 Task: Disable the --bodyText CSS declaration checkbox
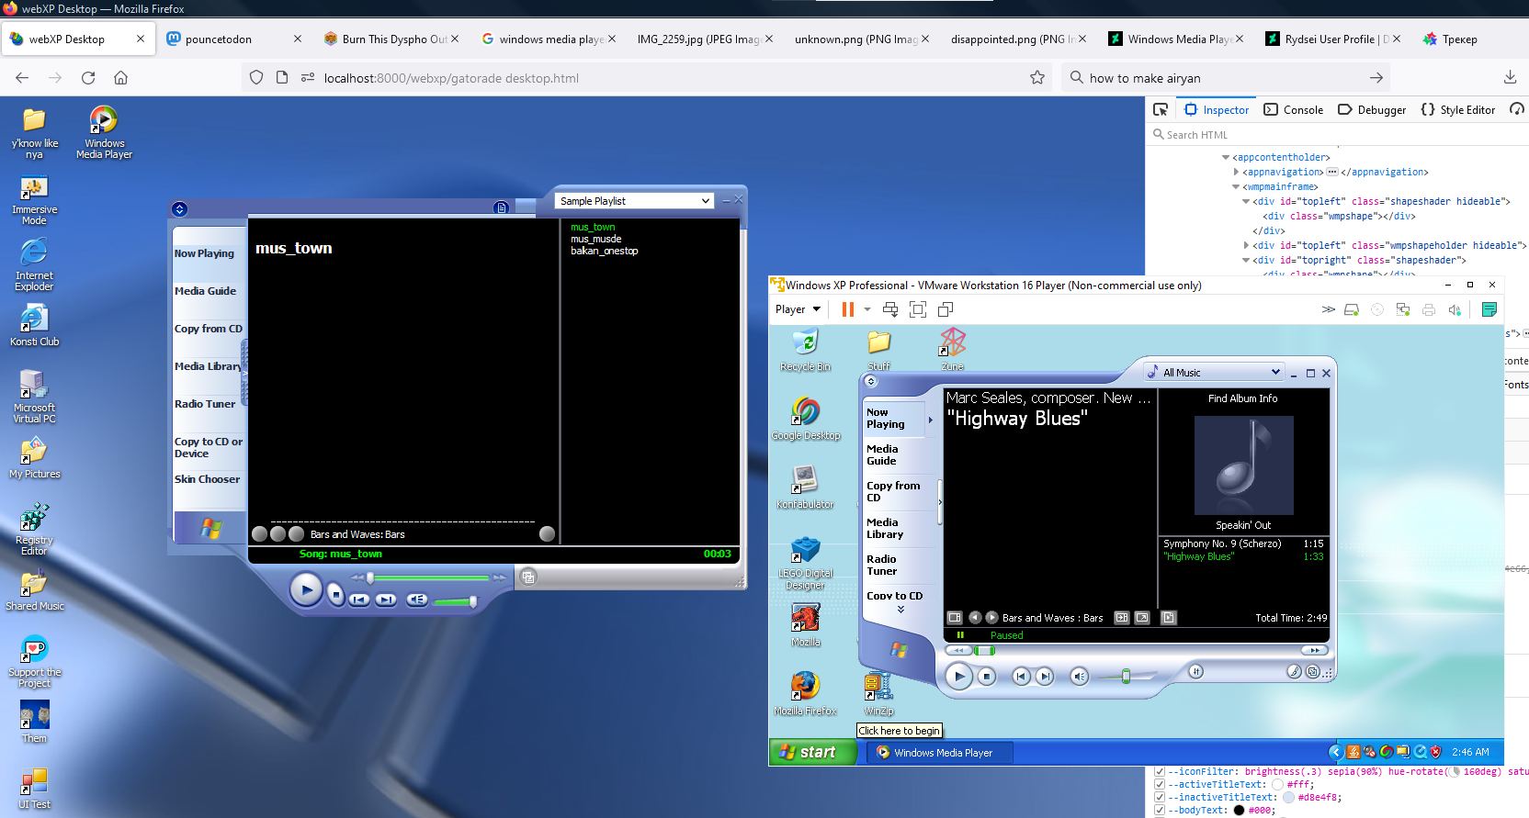[1160, 811]
